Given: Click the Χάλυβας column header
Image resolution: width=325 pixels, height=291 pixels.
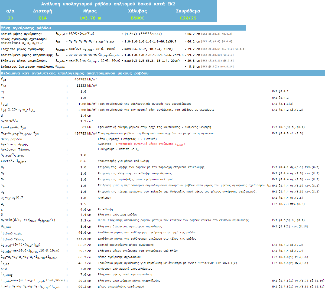Looking at the screenshot, I should [x=137, y=11].
